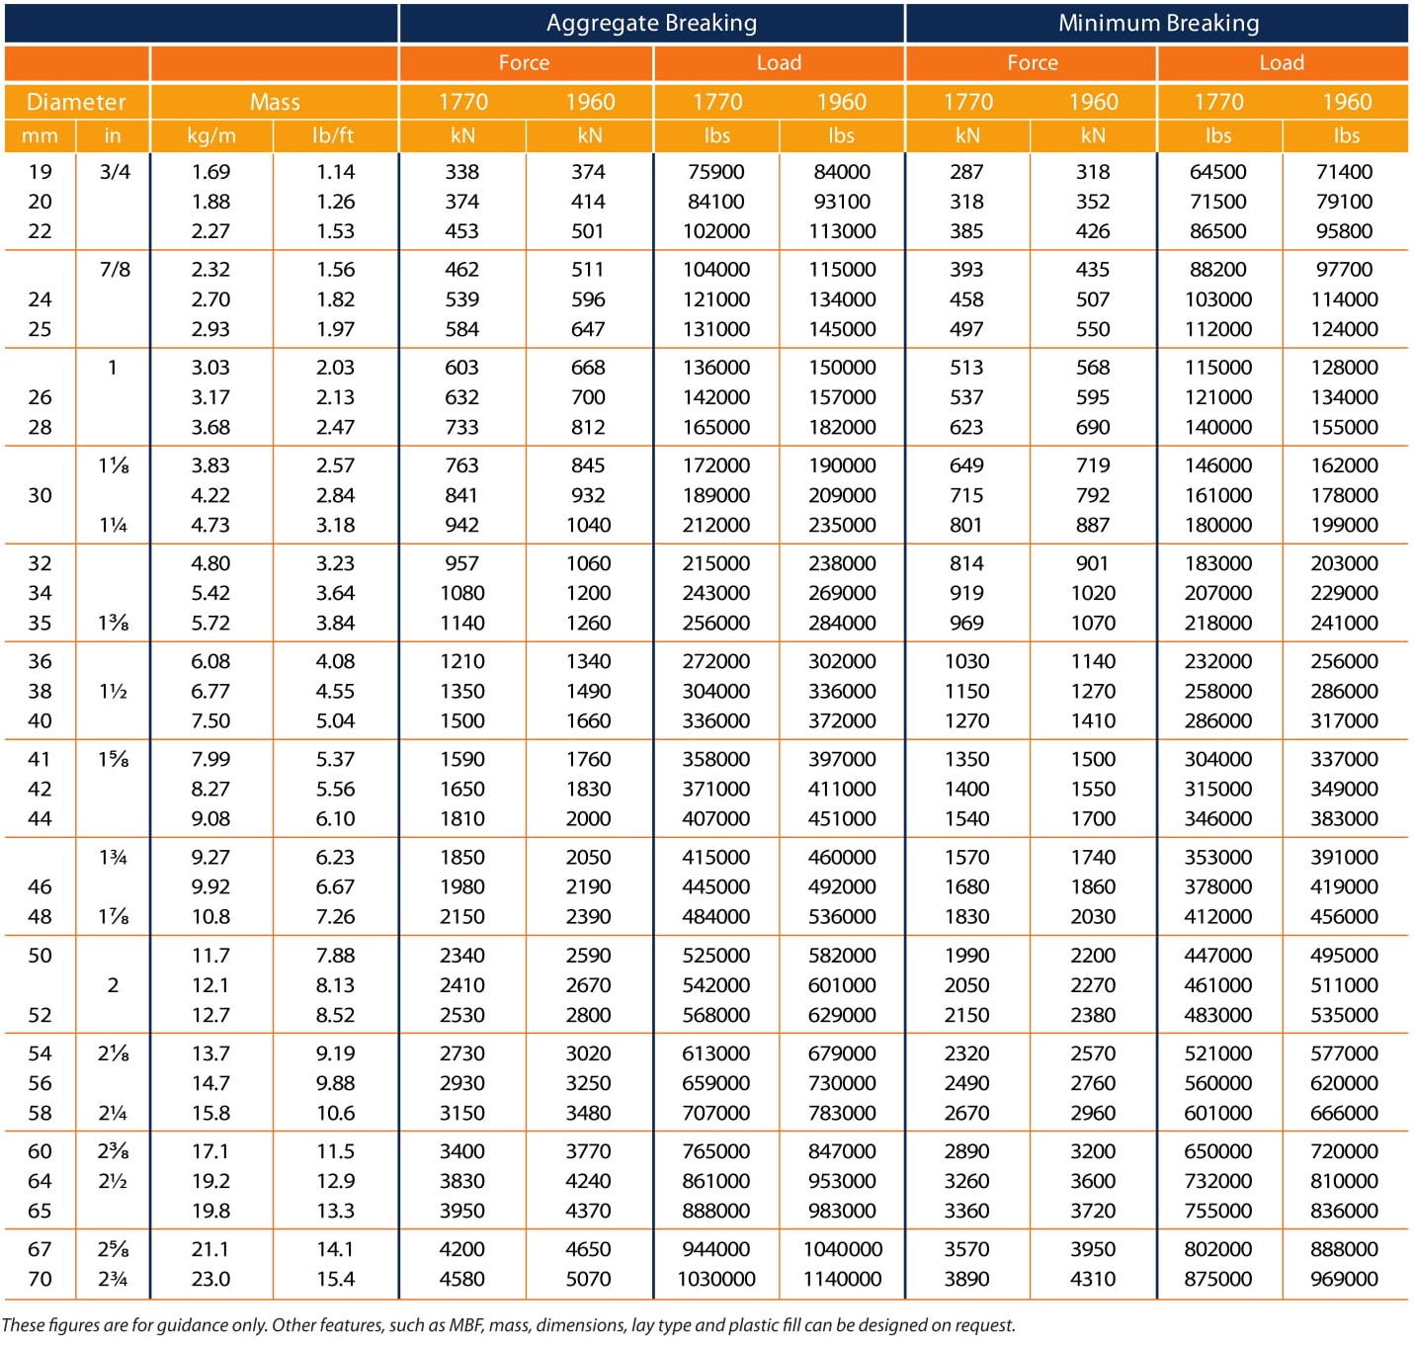
Task: Click the Aggregate Breaking header
Action: click(651, 23)
